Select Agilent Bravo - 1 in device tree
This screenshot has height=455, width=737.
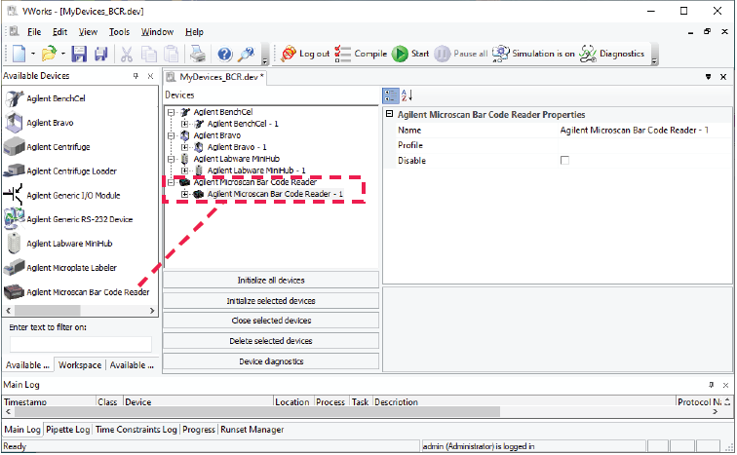click(237, 147)
